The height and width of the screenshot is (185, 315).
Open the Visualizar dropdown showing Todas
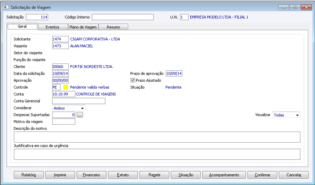pos(286,115)
